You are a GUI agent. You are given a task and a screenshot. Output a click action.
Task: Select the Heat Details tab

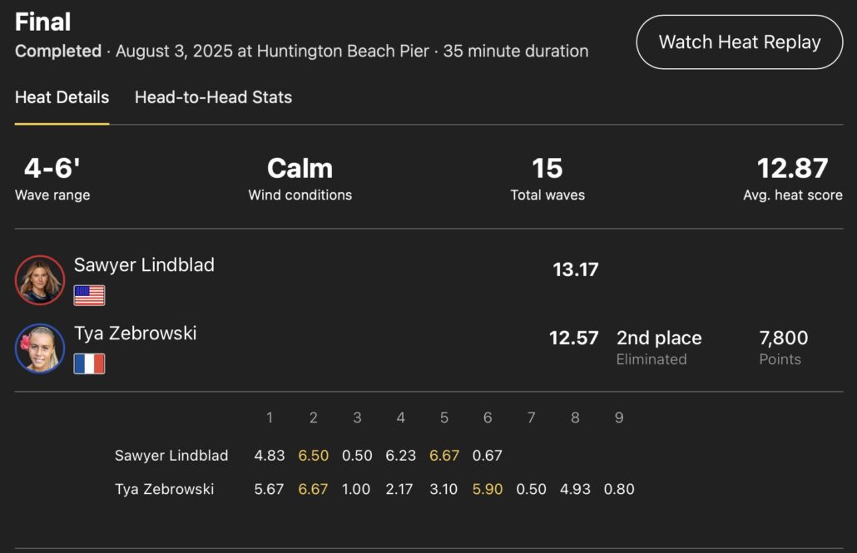click(x=62, y=97)
